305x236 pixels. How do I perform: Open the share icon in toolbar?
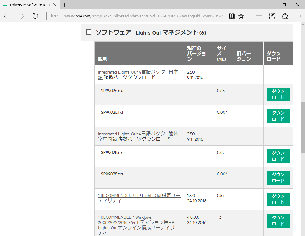coord(285,16)
